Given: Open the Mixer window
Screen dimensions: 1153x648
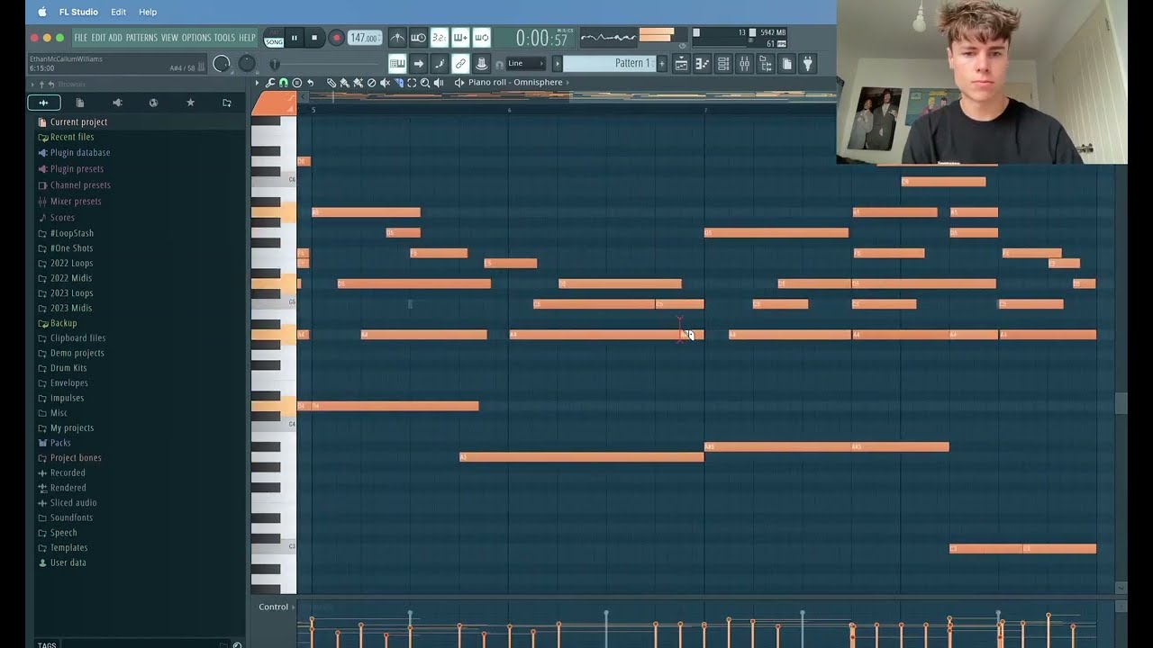Looking at the screenshot, I should point(744,64).
